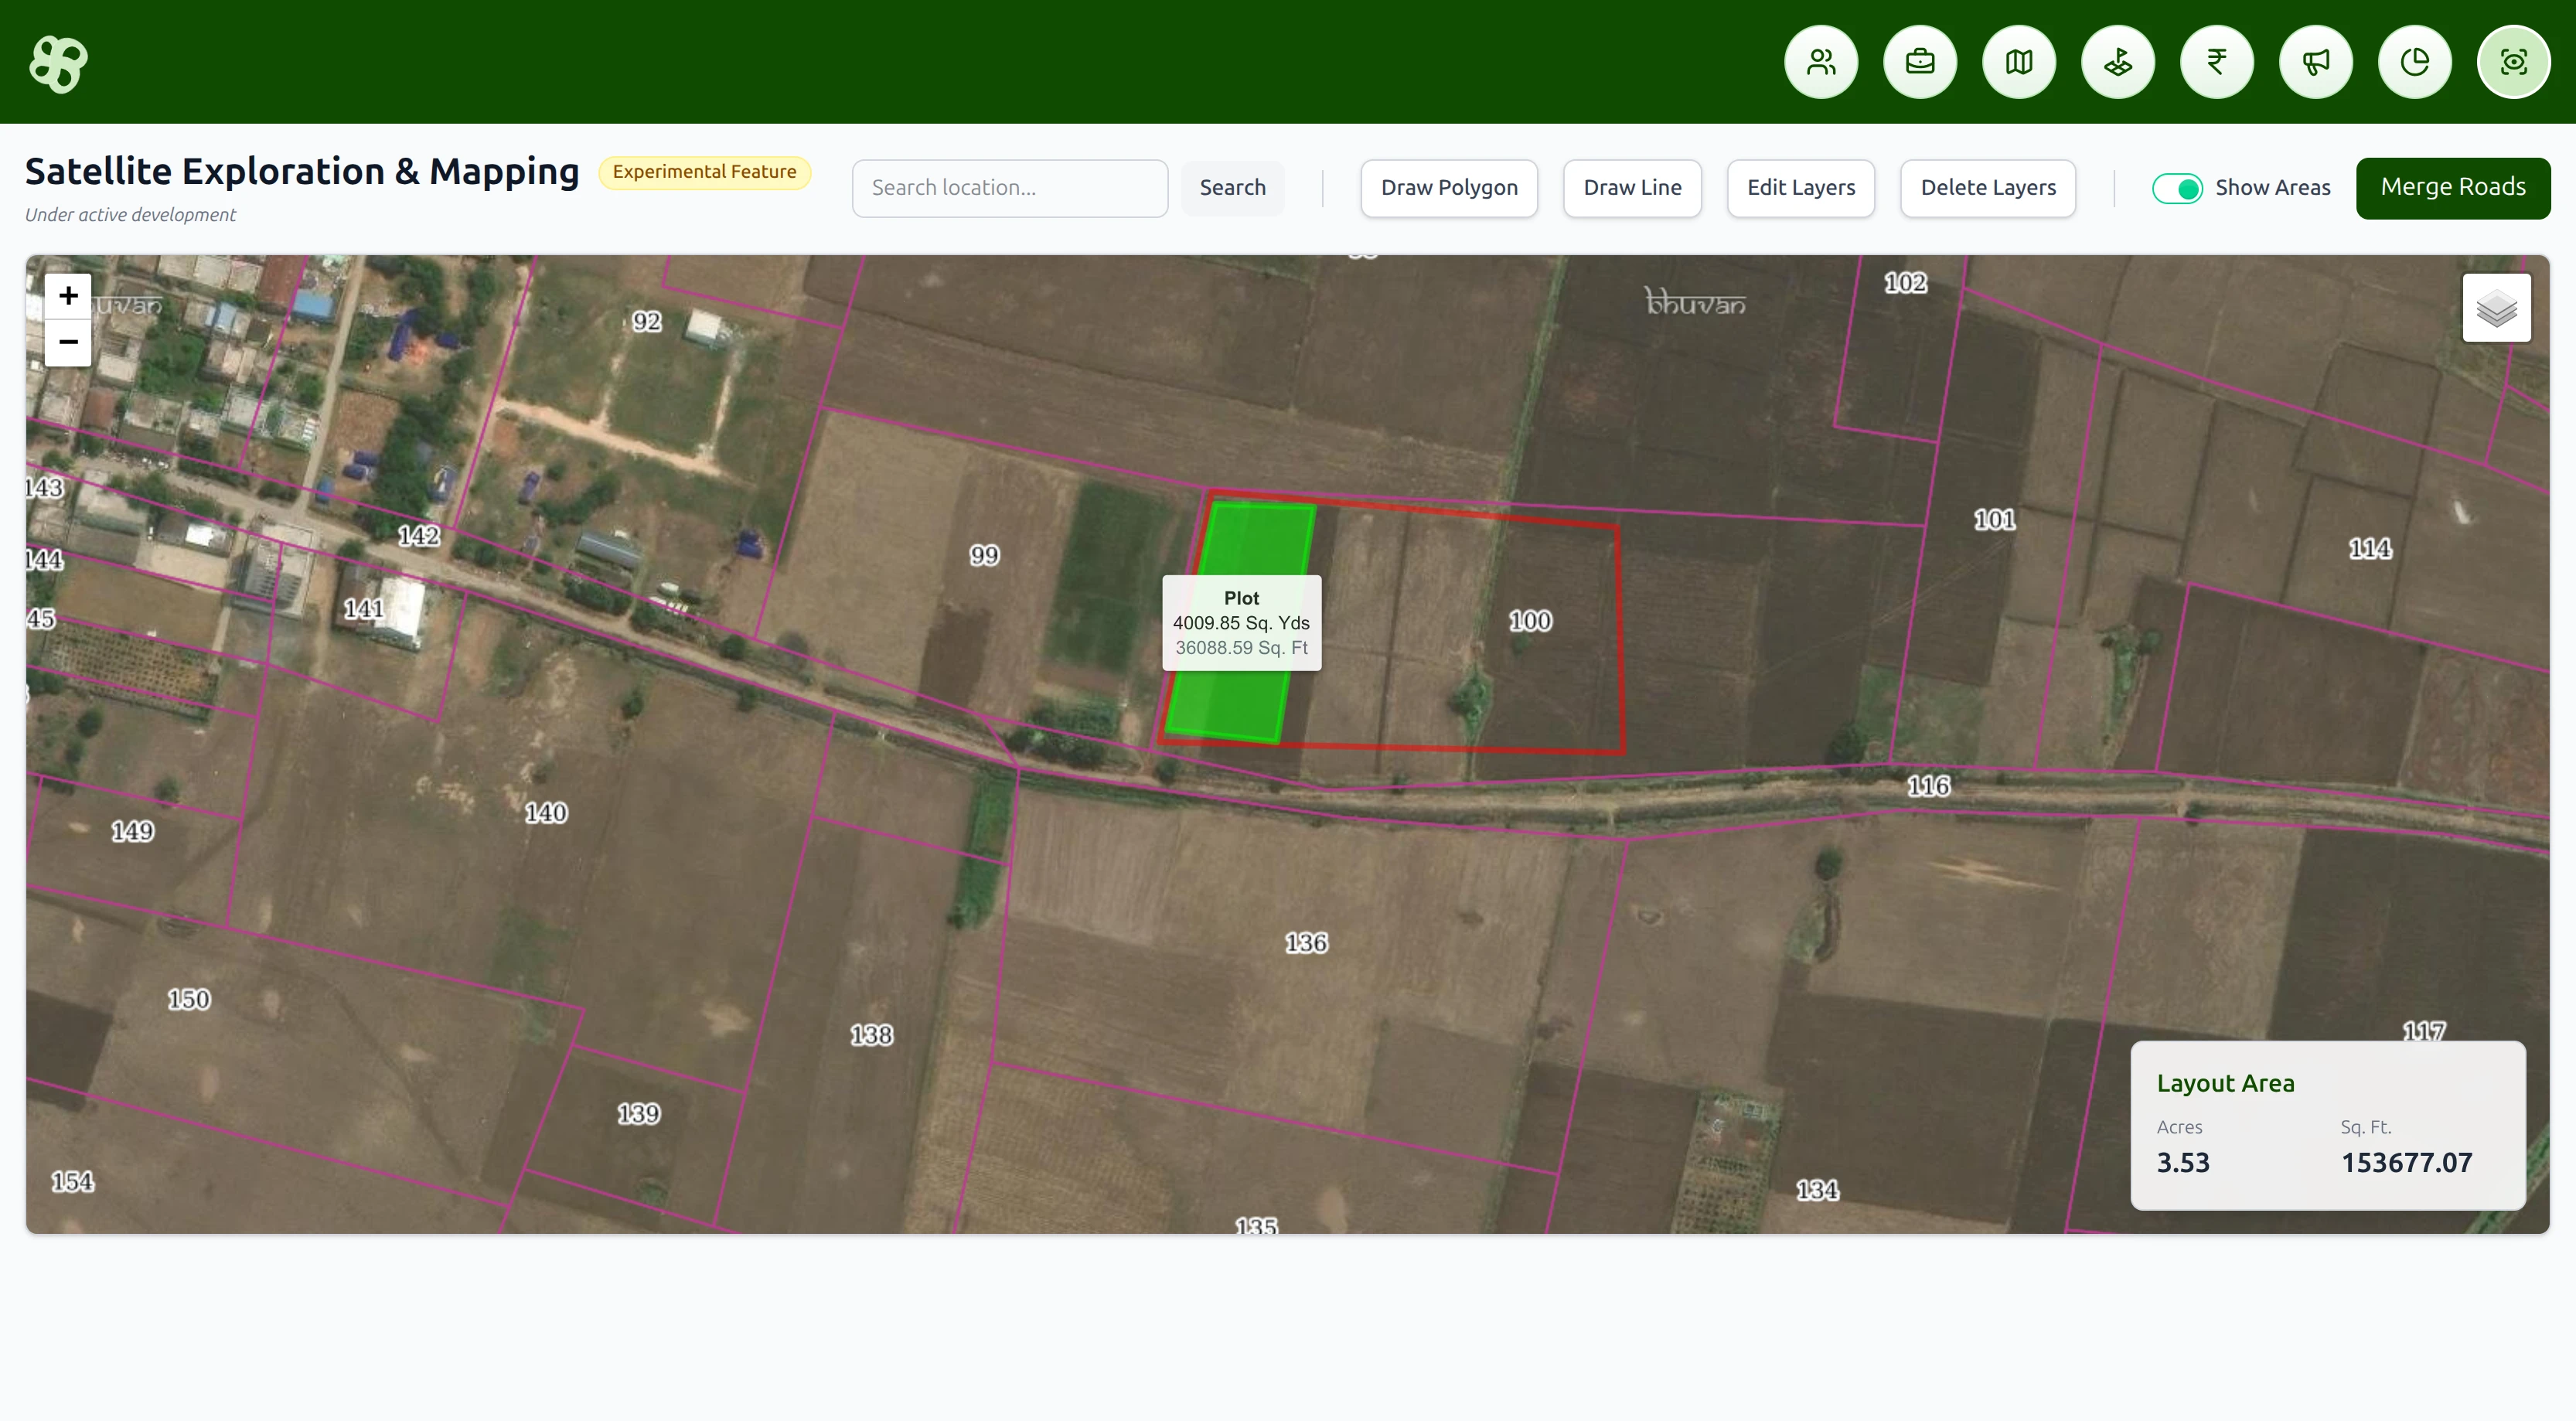Screen dimensions: 2576x1421
Task: Click the Draw Polygon button
Action: click(x=1448, y=188)
